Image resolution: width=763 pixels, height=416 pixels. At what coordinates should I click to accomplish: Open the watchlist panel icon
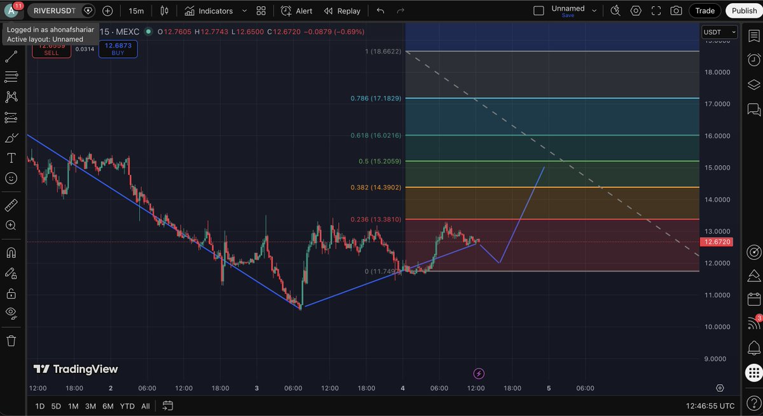754,36
